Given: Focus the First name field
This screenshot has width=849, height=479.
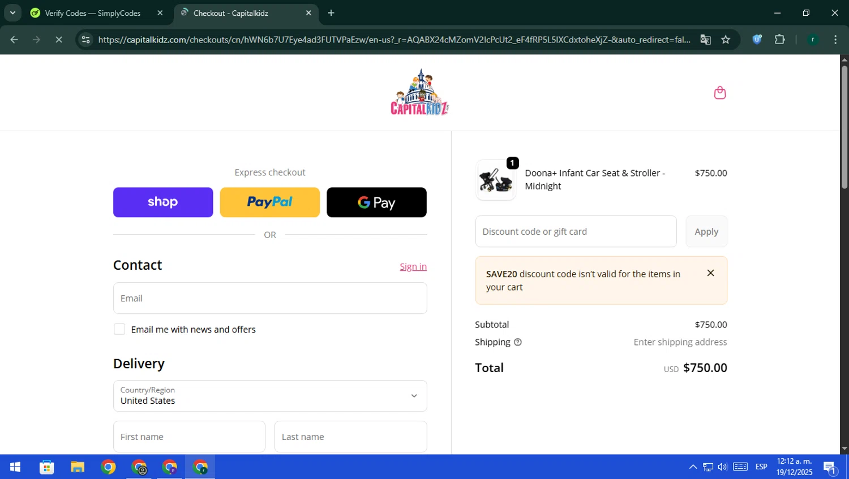Looking at the screenshot, I should (189, 437).
